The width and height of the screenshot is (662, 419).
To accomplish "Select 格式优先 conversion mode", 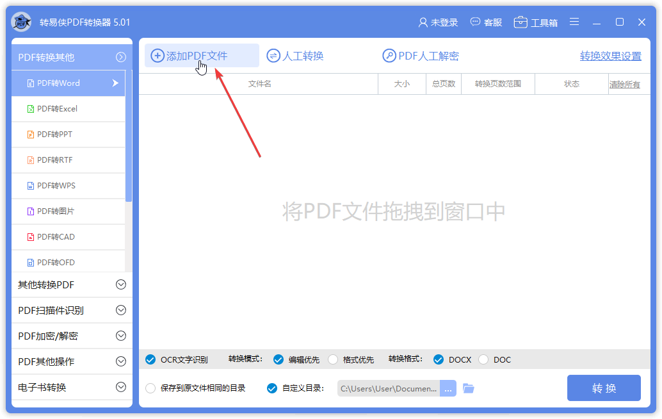I will pos(333,359).
